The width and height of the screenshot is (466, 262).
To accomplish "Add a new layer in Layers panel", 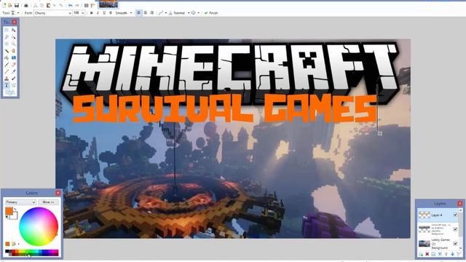I will (x=421, y=254).
